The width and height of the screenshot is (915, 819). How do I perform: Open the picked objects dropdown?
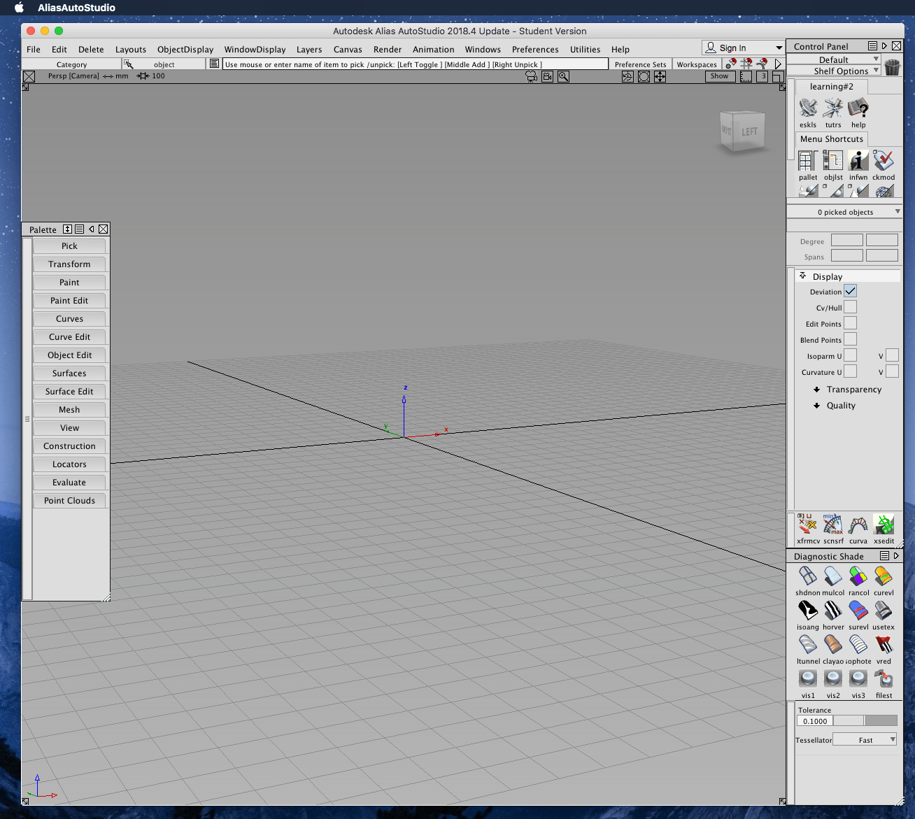coord(844,212)
